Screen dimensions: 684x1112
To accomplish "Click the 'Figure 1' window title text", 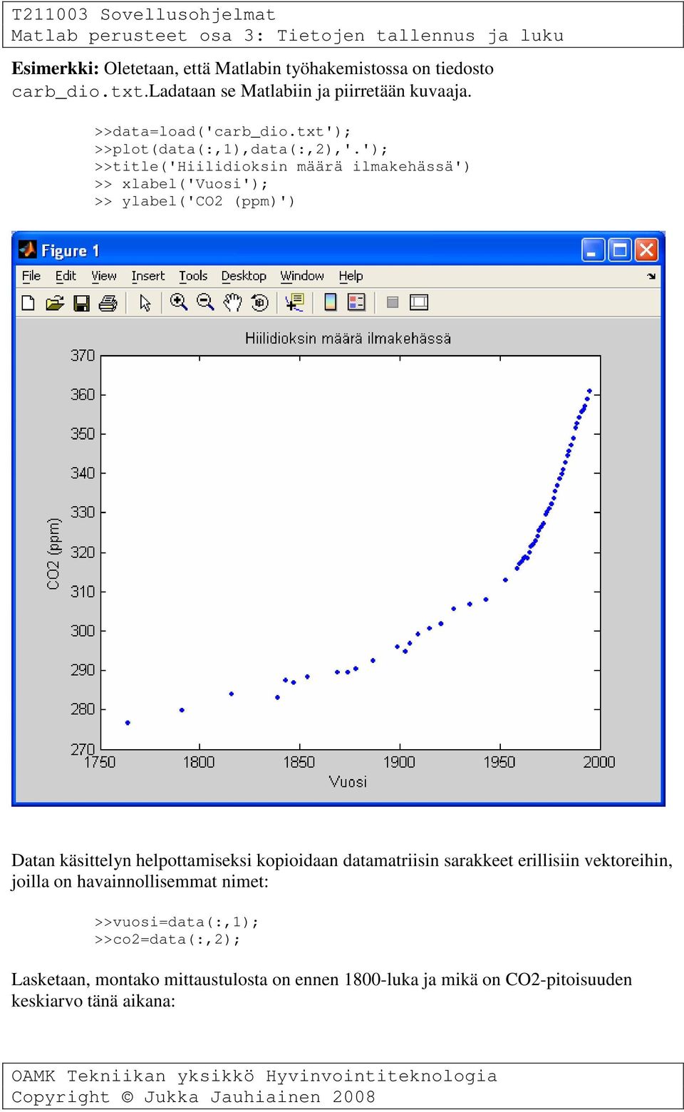I will 70,251.
